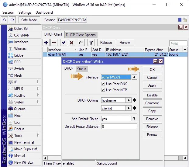This screenshot has height=167, width=189.
Task: Open the Dashboard menu
Action: point(44,12)
